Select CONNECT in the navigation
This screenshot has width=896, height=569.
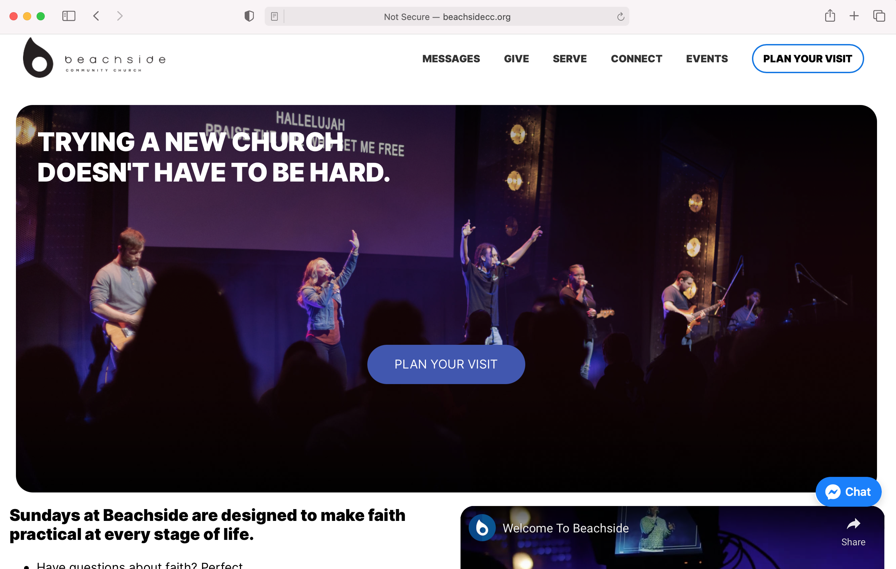point(636,59)
